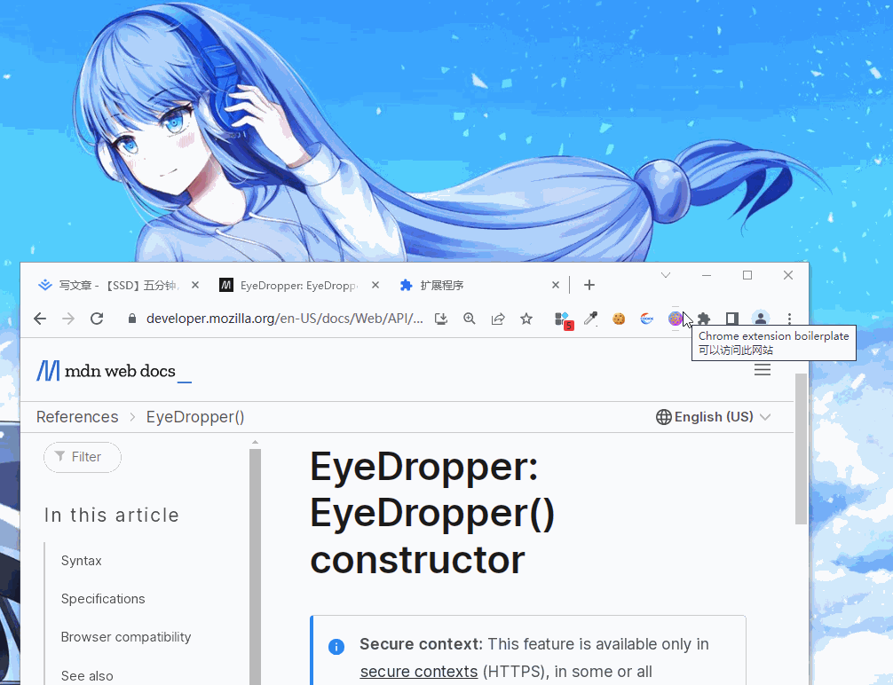Image resolution: width=893 pixels, height=685 pixels.
Task: Install page using the download icon
Action: tap(441, 319)
